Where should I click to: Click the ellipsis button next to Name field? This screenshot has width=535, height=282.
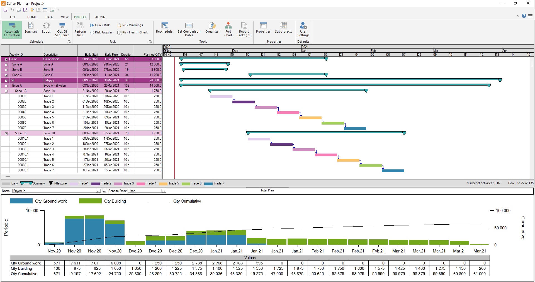[x=104, y=191]
